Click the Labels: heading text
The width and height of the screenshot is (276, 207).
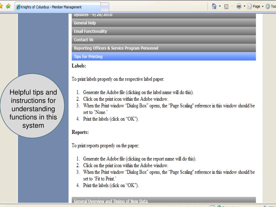coord(79,66)
